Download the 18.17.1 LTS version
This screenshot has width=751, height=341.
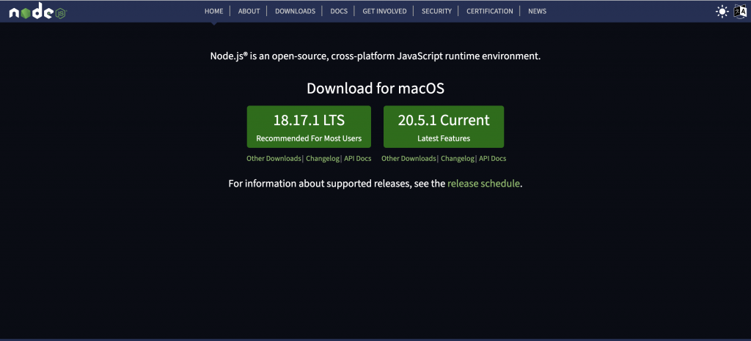(309, 127)
